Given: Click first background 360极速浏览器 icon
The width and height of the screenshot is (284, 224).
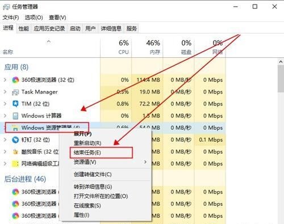Looking at the screenshot, I should click(x=15, y=192).
